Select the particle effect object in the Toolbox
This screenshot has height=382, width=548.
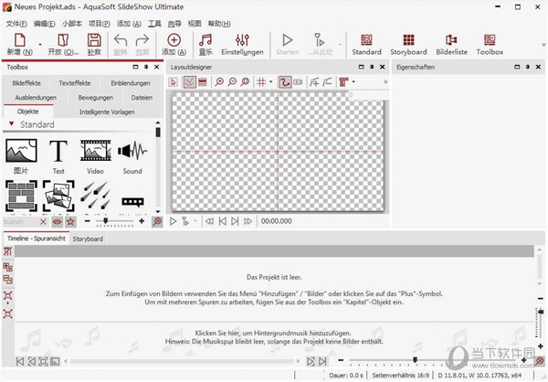96,196
